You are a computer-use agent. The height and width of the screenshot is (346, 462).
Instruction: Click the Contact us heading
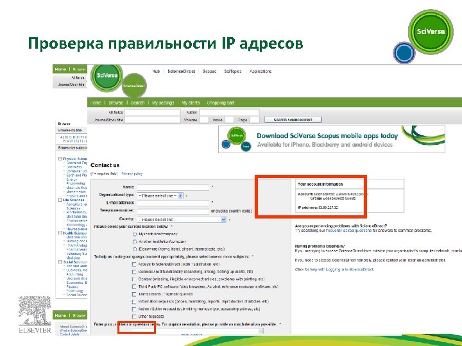(x=105, y=165)
